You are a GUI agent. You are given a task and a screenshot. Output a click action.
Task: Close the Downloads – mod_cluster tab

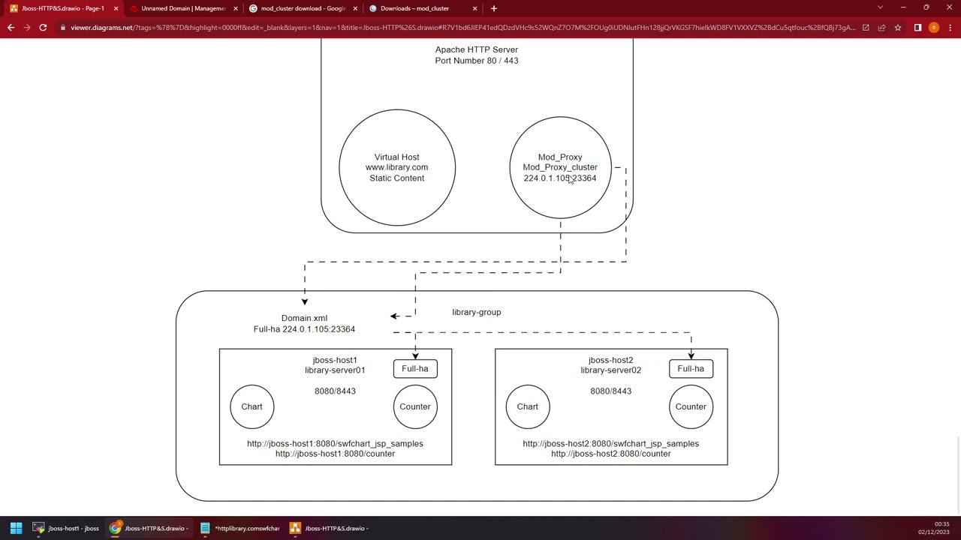click(474, 8)
